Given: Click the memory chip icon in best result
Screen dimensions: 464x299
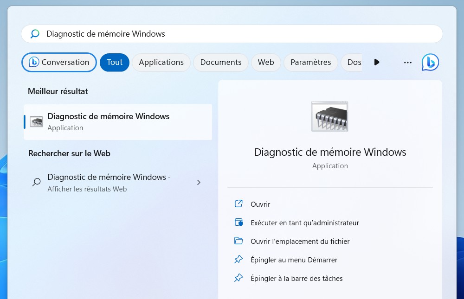Looking at the screenshot, I should 36,122.
